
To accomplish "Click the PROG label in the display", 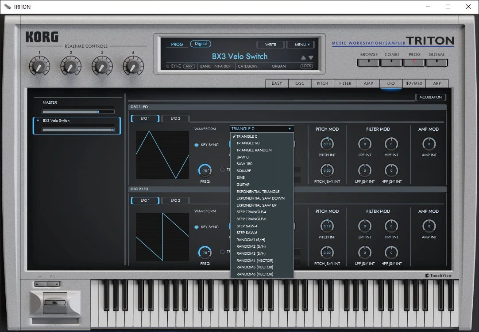I will pos(177,45).
